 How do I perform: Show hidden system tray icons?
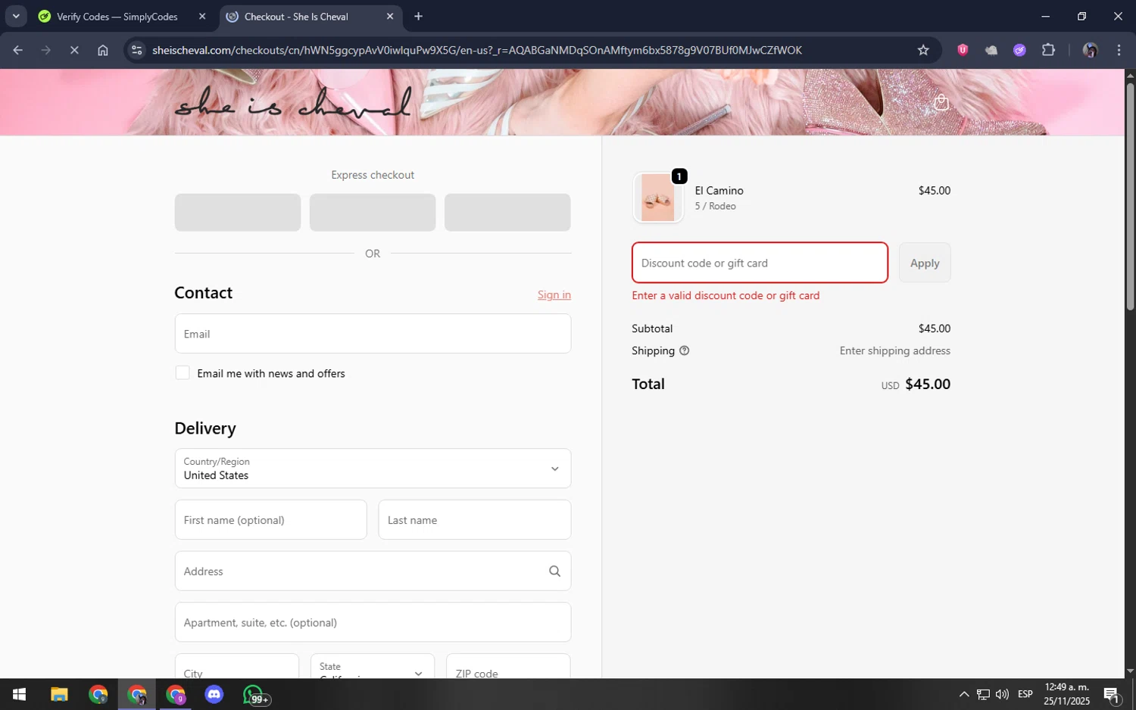pos(963,694)
